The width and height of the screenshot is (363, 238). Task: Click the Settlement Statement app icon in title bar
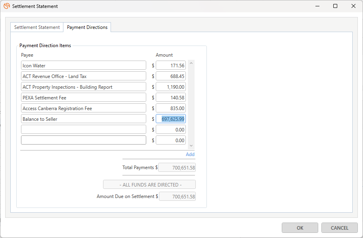6,6
